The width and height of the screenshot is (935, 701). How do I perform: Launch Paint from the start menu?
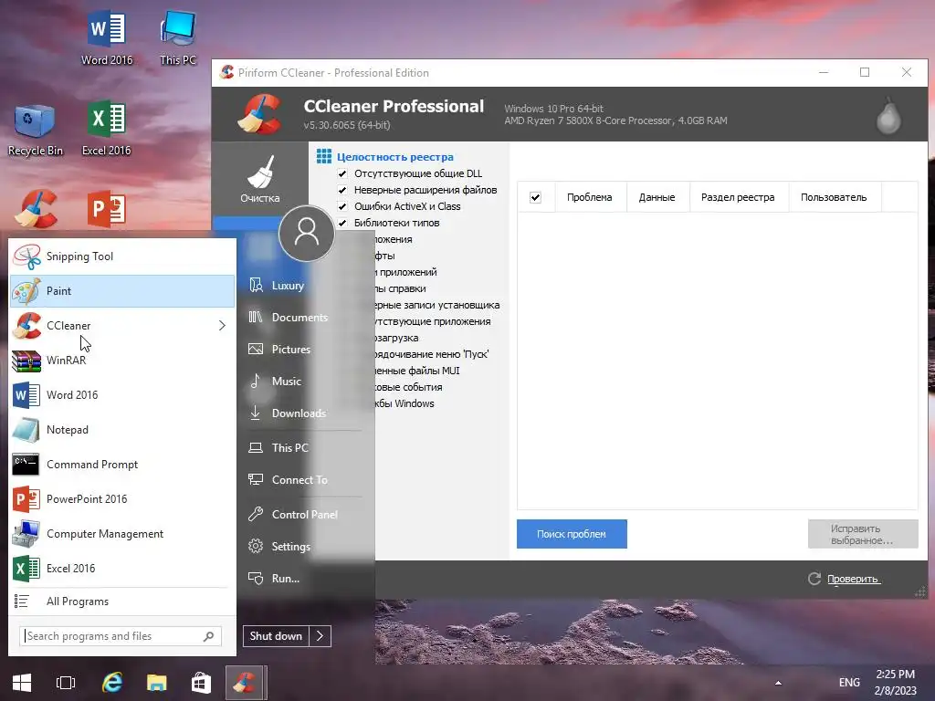click(x=122, y=291)
